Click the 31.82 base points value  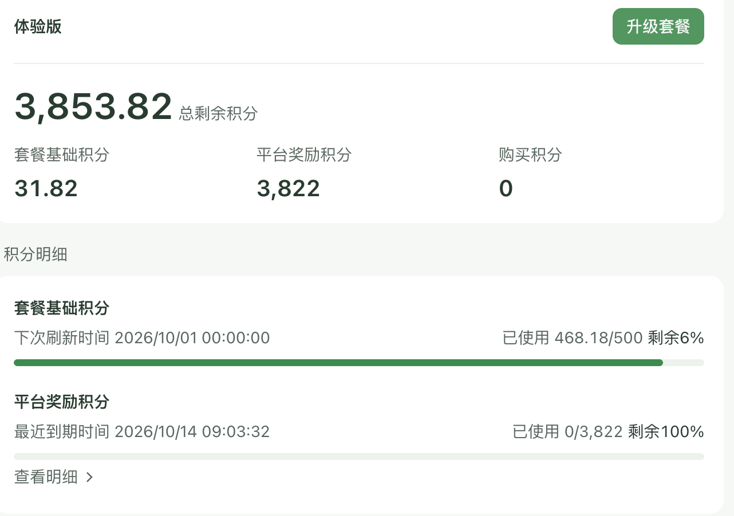tap(46, 188)
